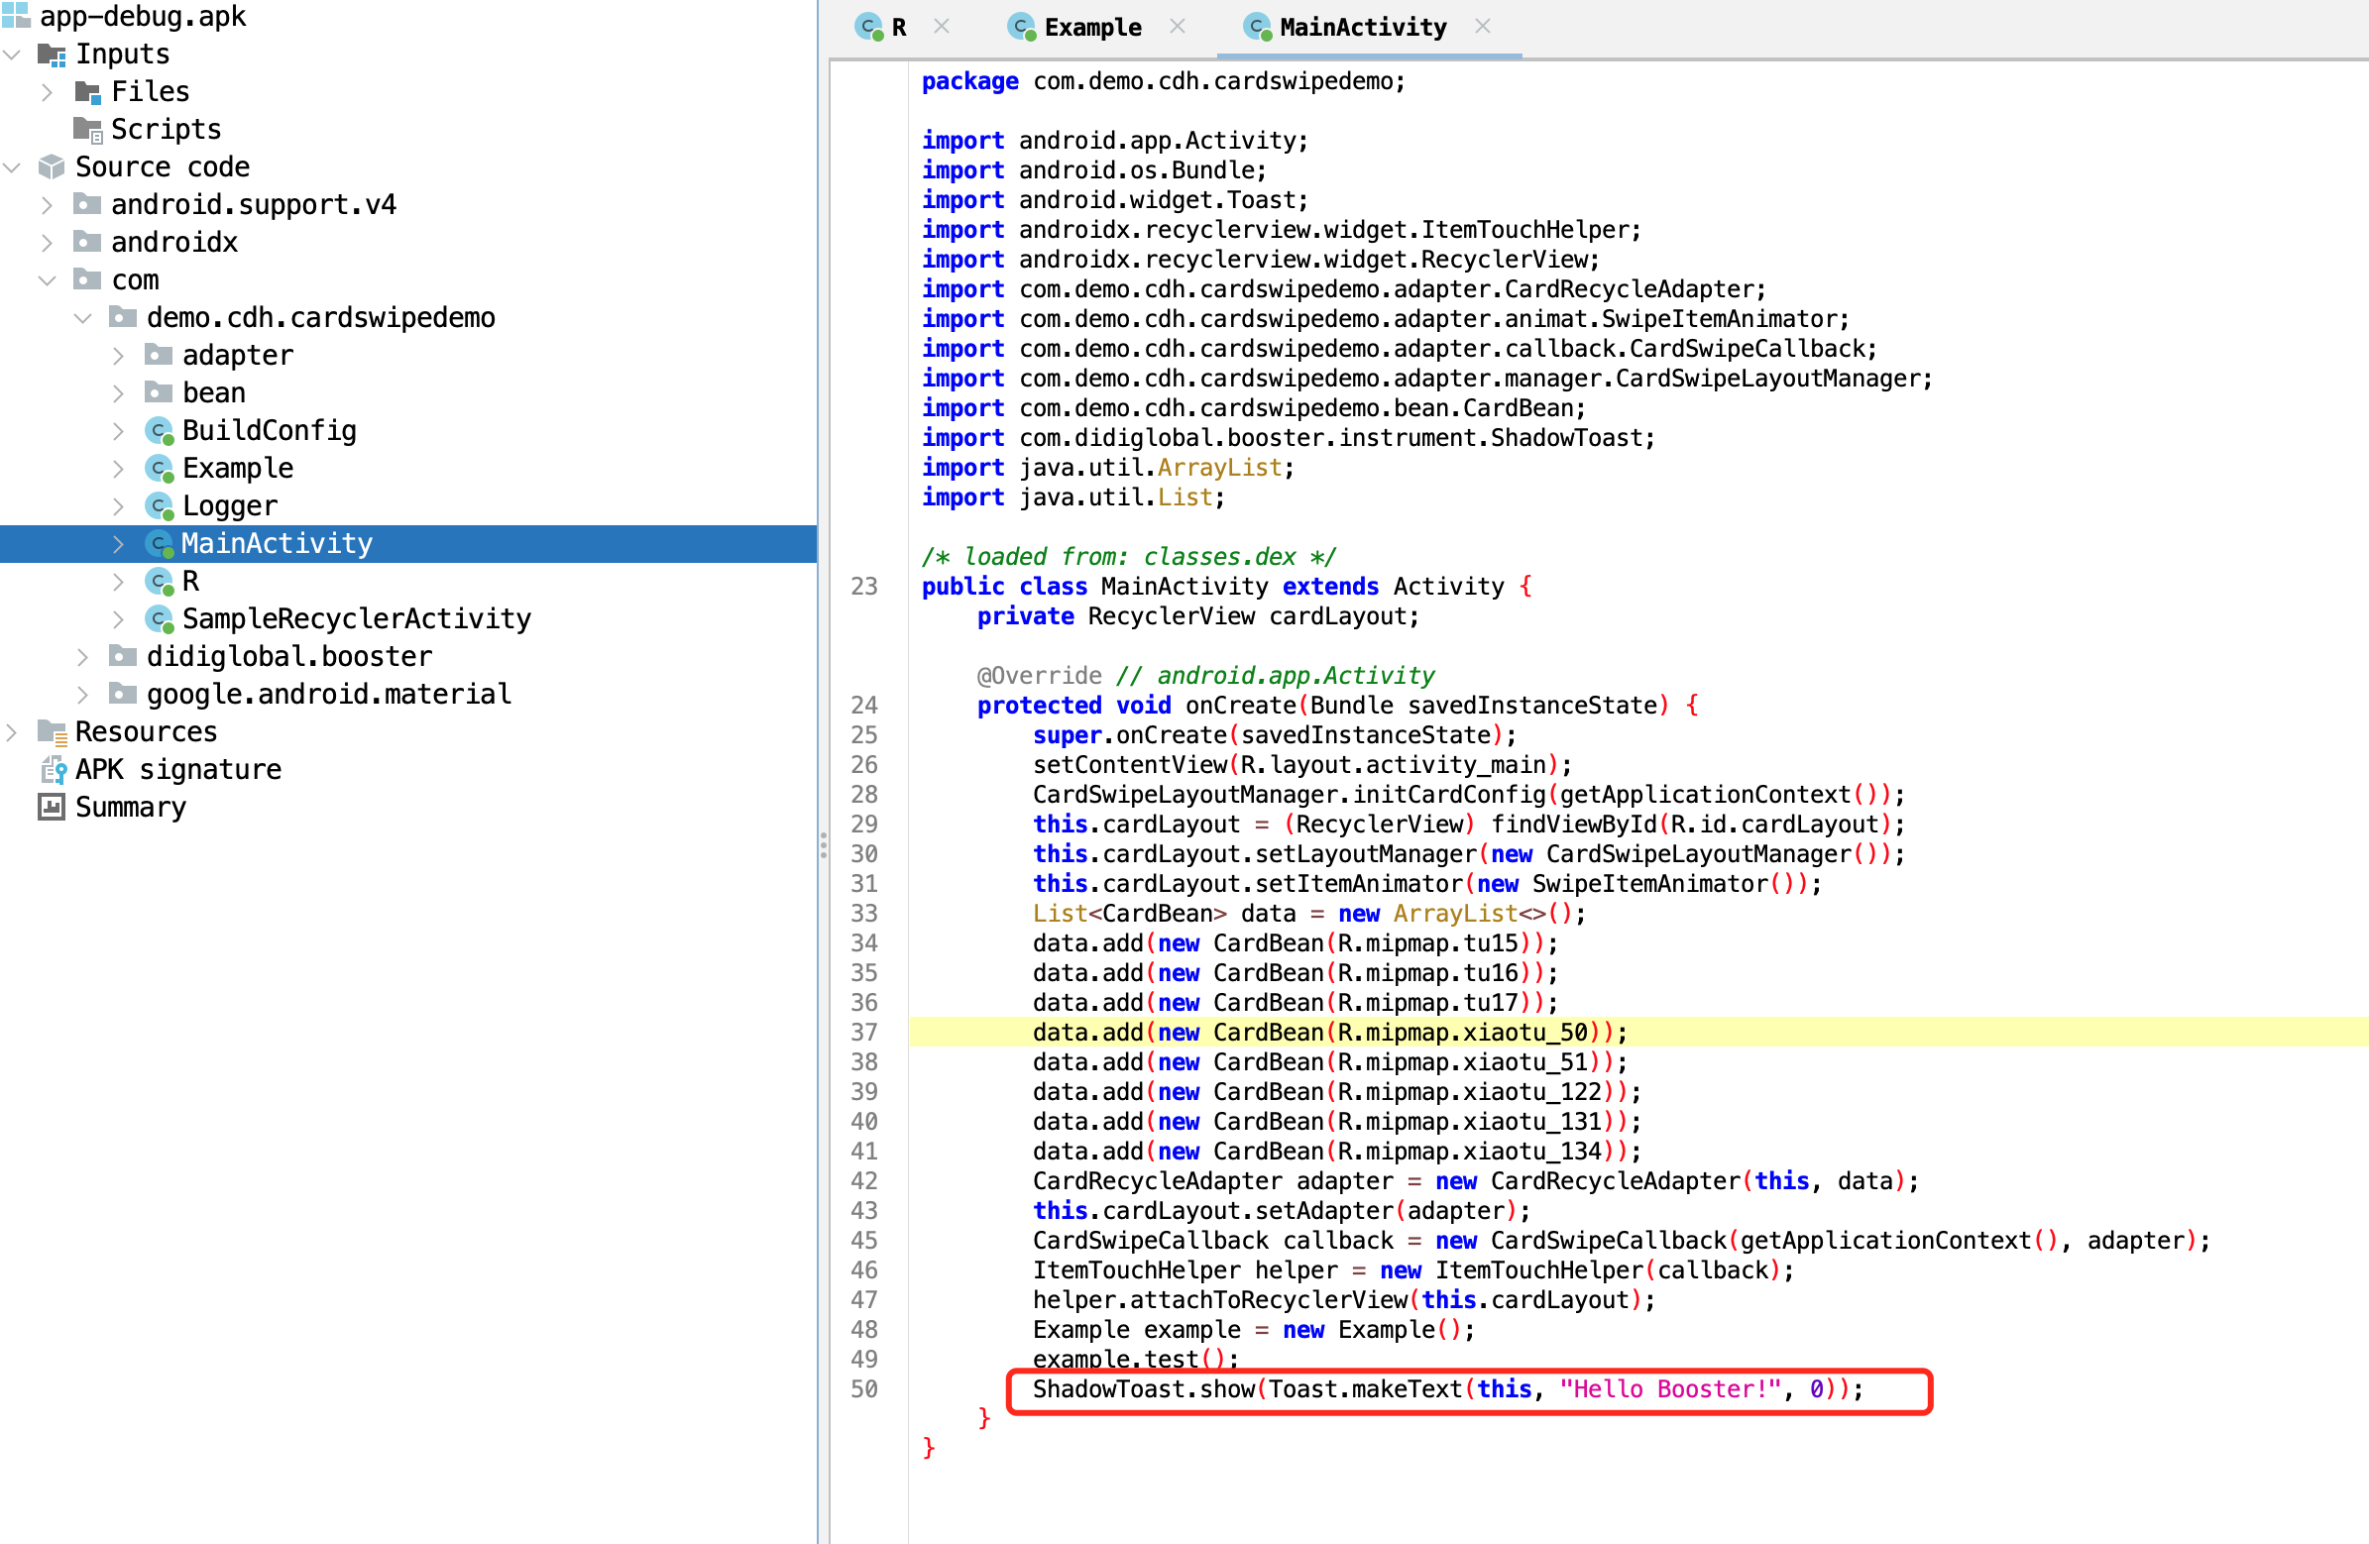
Task: Collapse the demo.cdh.cardswipedemo package
Action: click(82, 317)
